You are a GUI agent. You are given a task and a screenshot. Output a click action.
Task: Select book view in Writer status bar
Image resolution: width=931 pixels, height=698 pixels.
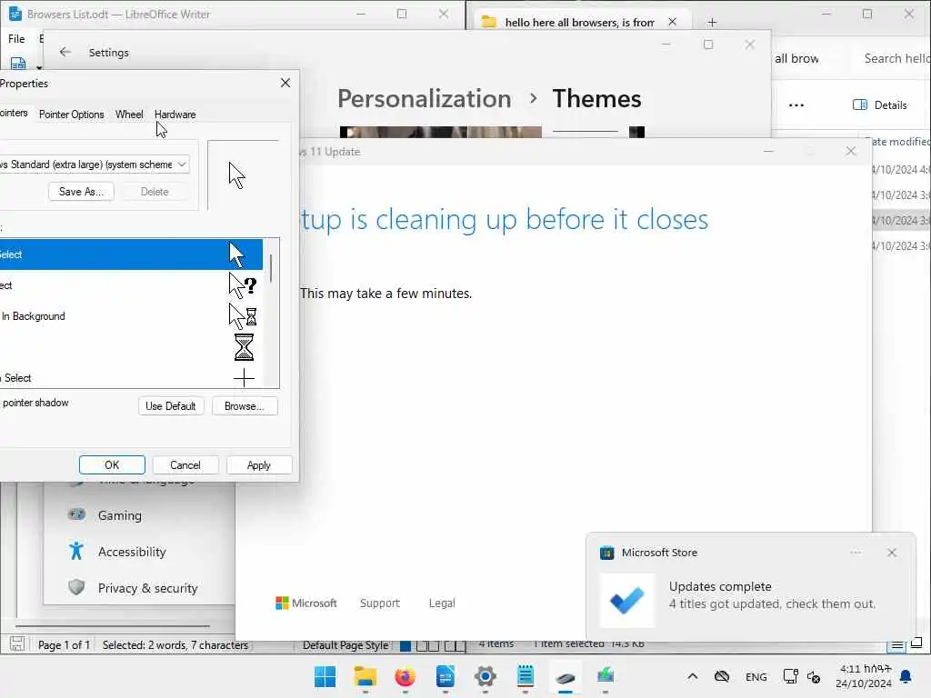click(455, 645)
